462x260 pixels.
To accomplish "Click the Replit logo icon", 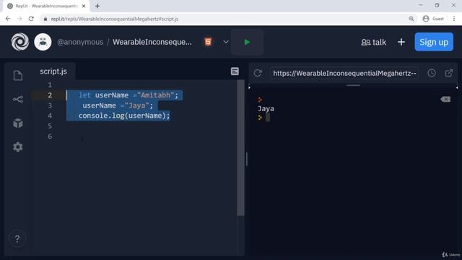I will click(x=20, y=42).
